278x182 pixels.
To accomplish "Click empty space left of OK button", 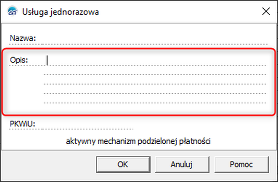I will 48,165.
